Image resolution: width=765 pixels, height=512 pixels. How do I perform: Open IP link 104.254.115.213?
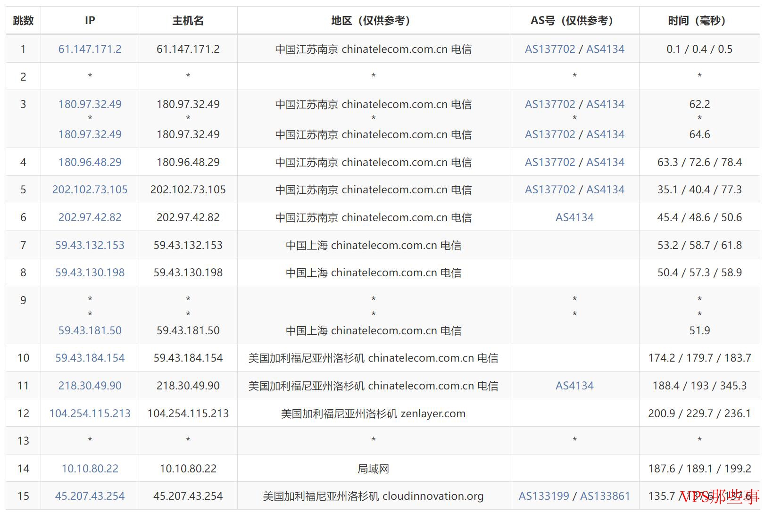click(90, 413)
